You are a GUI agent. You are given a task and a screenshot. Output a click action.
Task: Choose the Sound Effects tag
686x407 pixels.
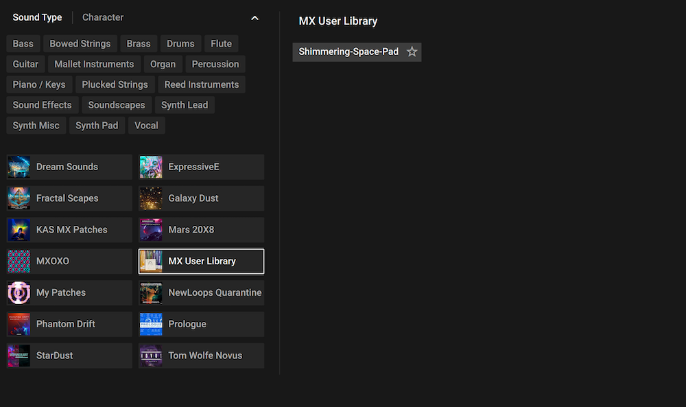(42, 105)
